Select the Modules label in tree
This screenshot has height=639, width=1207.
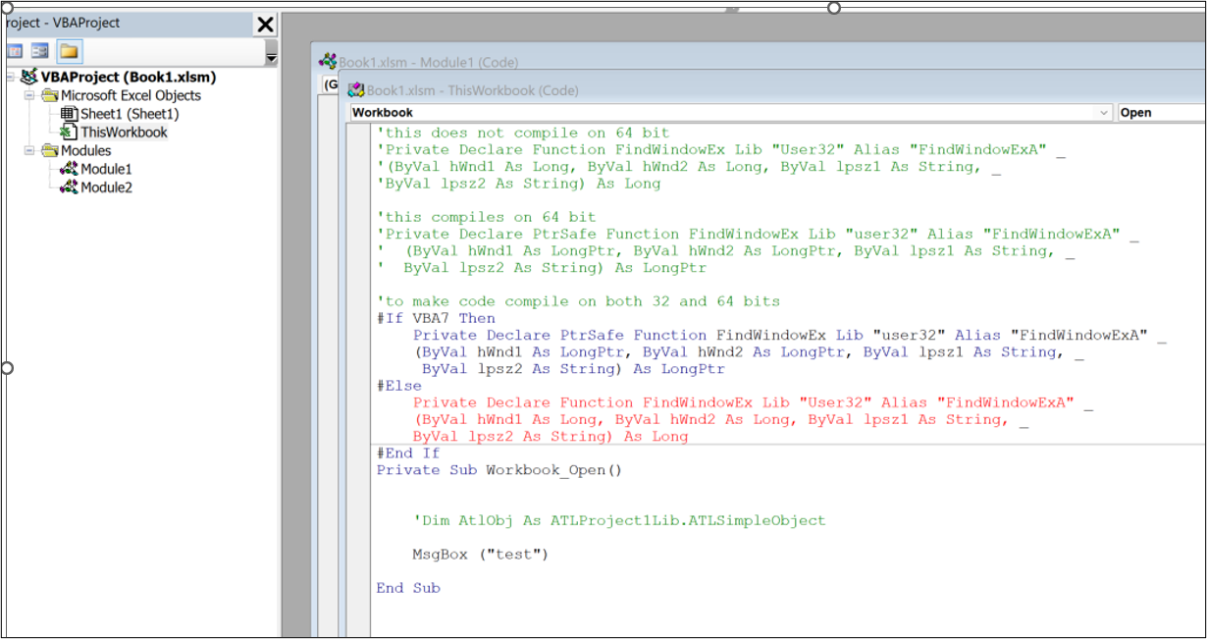(86, 150)
